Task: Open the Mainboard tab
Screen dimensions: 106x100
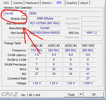Action: (x=32, y=3)
